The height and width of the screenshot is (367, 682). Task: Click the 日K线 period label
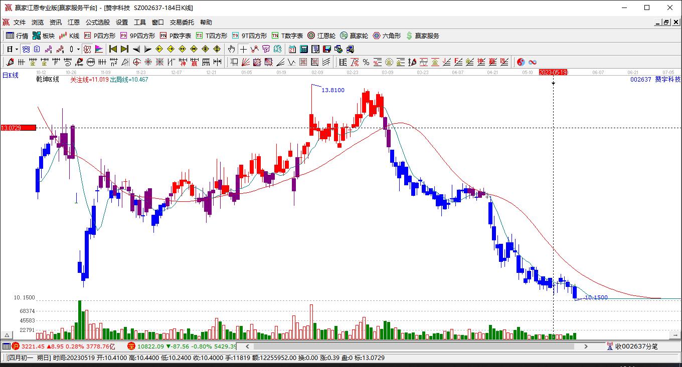[x=11, y=75]
